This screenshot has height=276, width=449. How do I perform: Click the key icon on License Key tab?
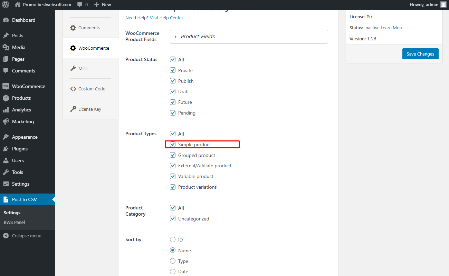(x=73, y=109)
